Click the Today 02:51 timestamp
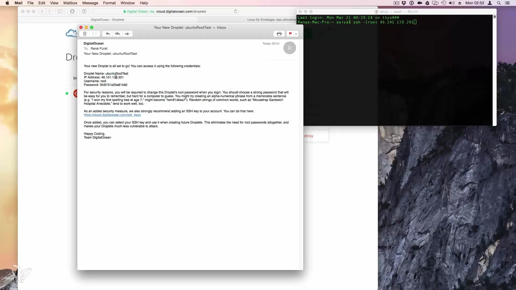Image resolution: width=516 pixels, height=290 pixels. click(x=271, y=44)
